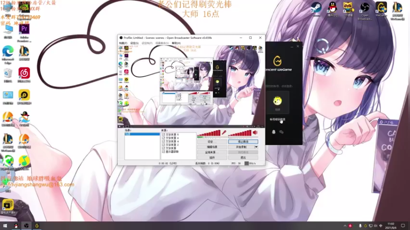Toggle the 文字来源 4 source checkbox
This screenshot has width=410, height=230.
click(x=163, y=142)
